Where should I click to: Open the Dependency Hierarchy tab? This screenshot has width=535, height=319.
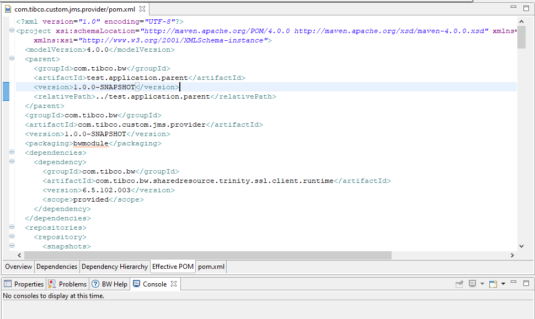tap(115, 267)
